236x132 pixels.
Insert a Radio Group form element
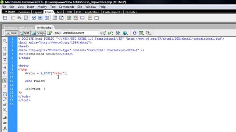coord(47,18)
